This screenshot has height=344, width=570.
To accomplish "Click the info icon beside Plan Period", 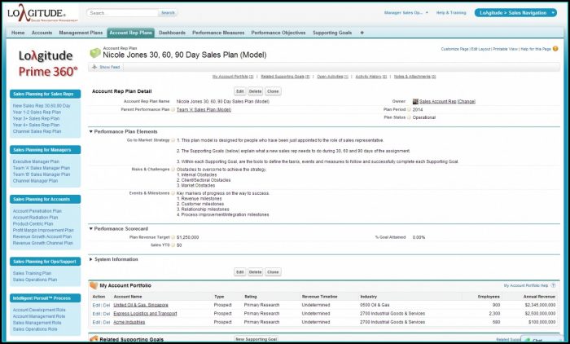I will (x=409, y=109).
